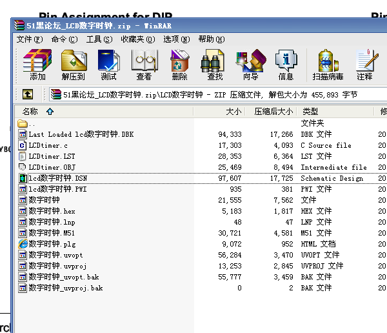The image size is (387, 333).
Task: Click the WinRAR title bar books icon
Action: point(19,25)
